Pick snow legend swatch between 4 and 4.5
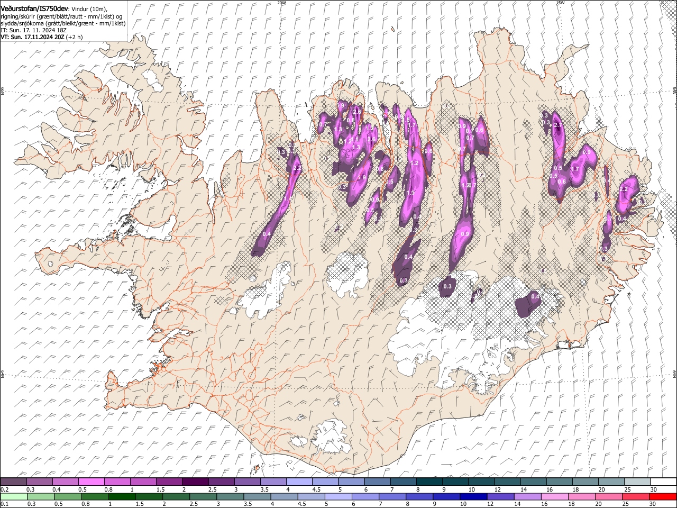677x508 pixels. pyautogui.click(x=299, y=482)
